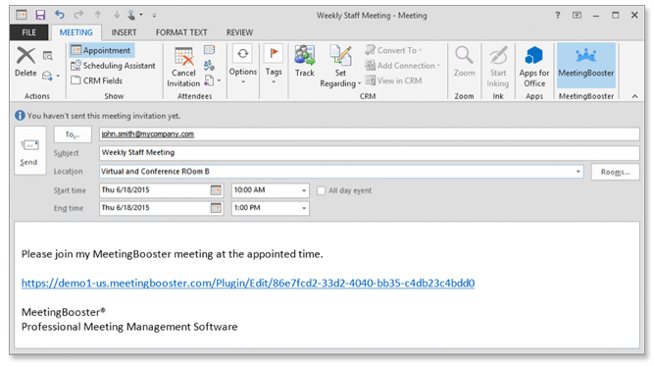Image resolution: width=654 pixels, height=366 pixels.
Task: Open the FILE tab
Action: tap(28, 32)
